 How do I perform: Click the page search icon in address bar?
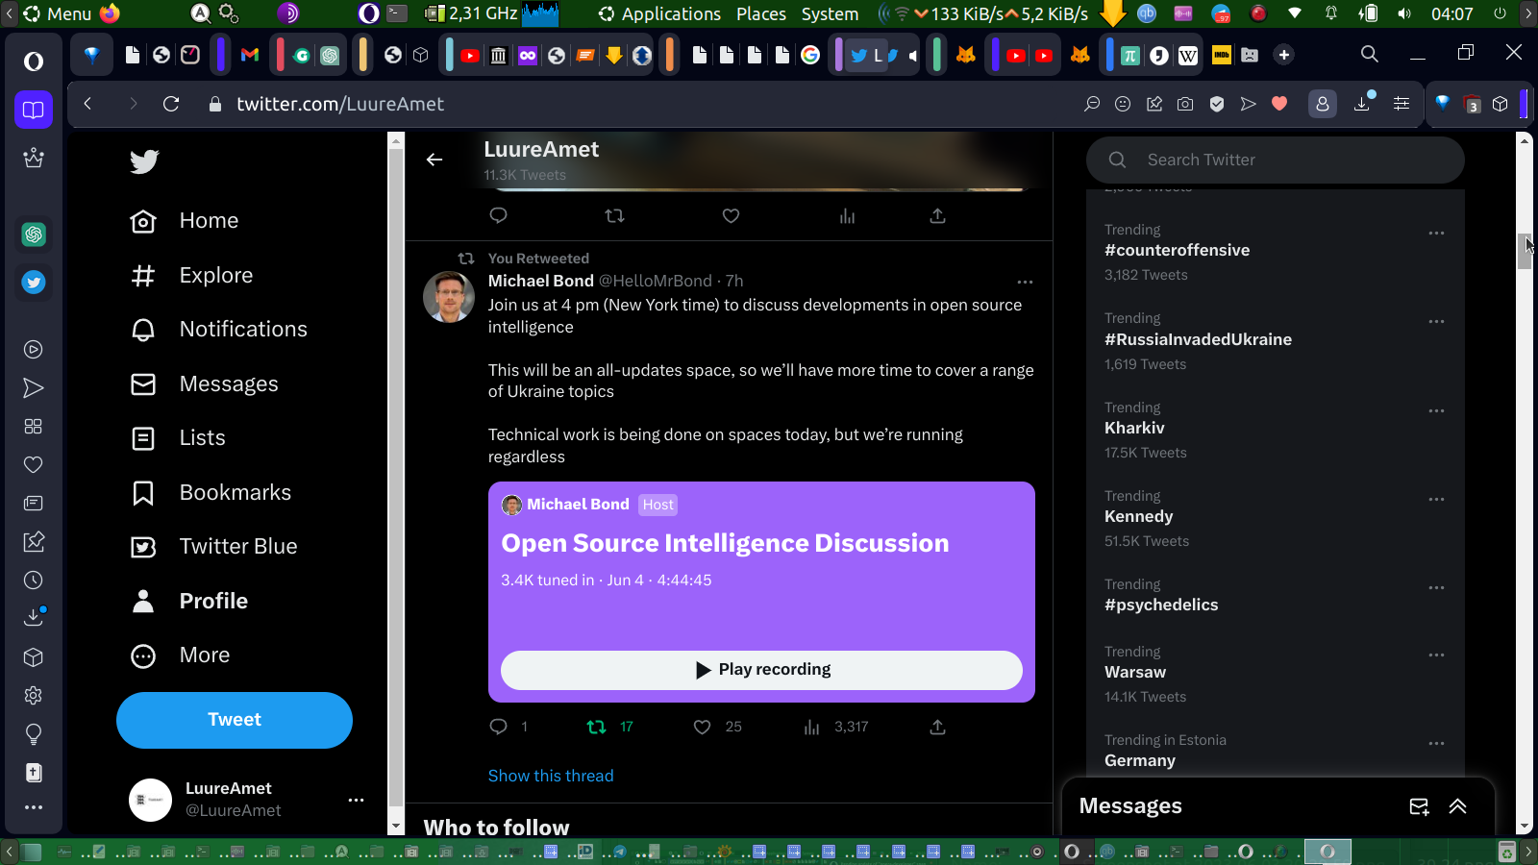click(x=1092, y=104)
